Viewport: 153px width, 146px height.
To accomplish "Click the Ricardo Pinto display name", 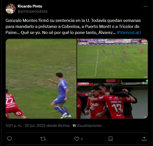I will pyautogui.click(x=30, y=6).
